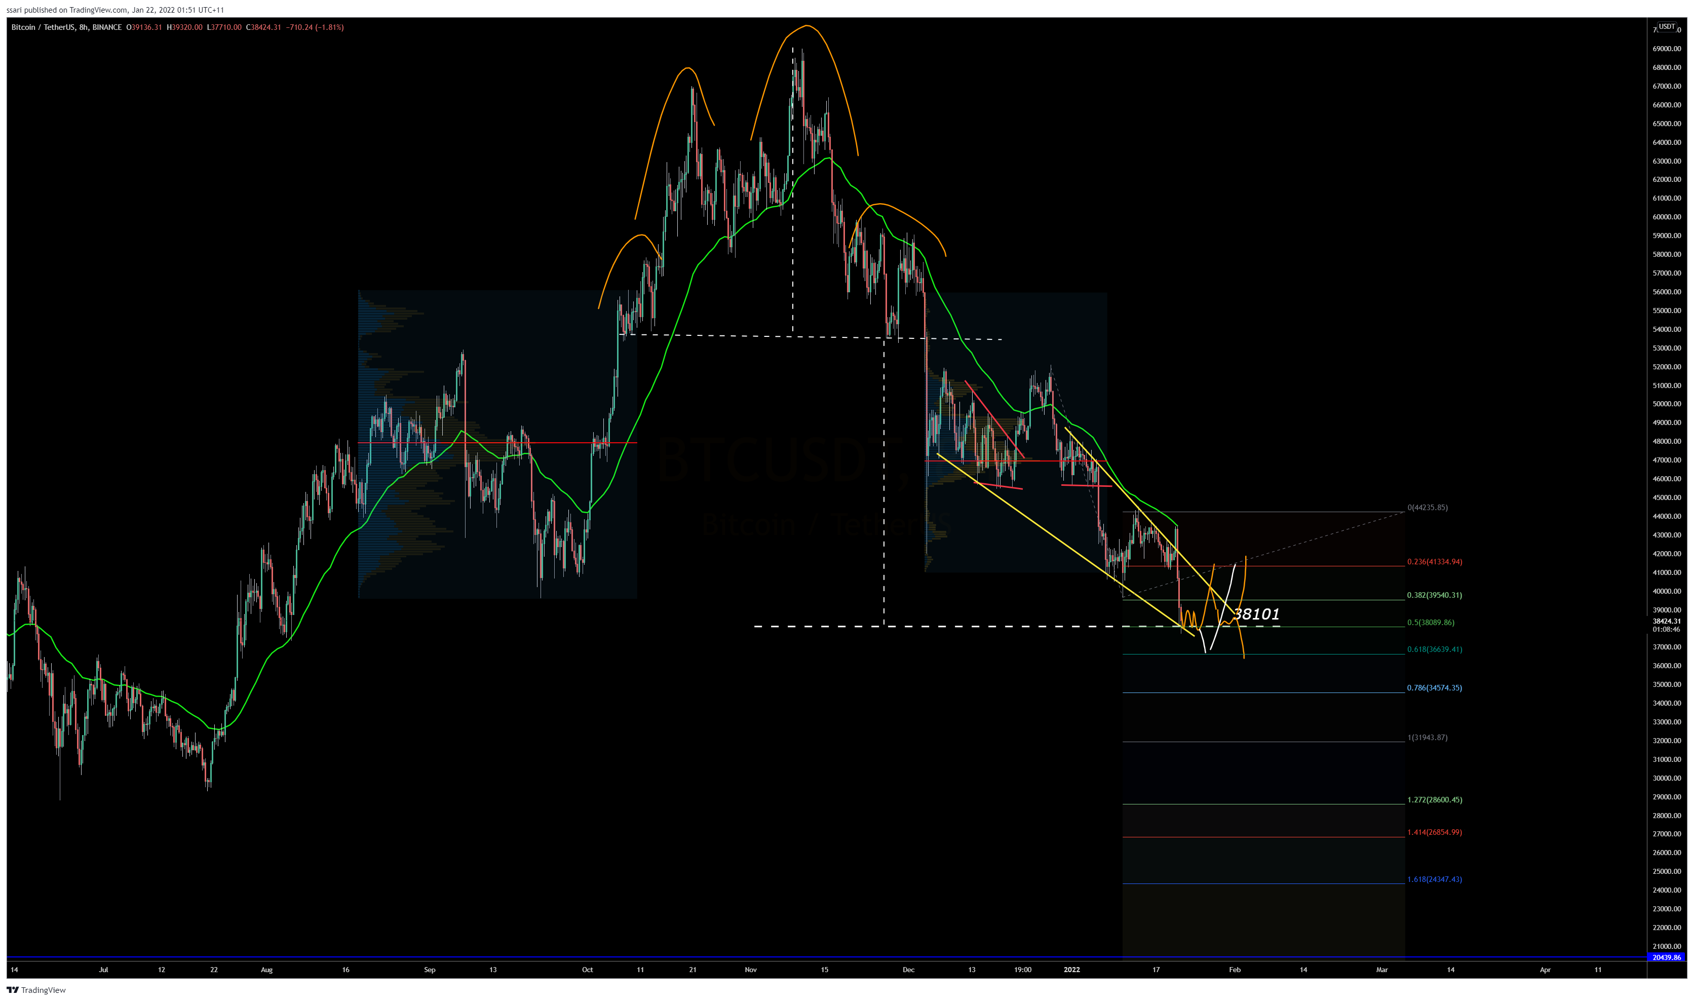Click the current price tag 38424.31 on axis

(x=1666, y=621)
